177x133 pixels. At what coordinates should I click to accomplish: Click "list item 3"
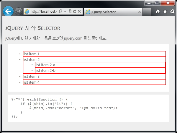(x=31, y=76)
